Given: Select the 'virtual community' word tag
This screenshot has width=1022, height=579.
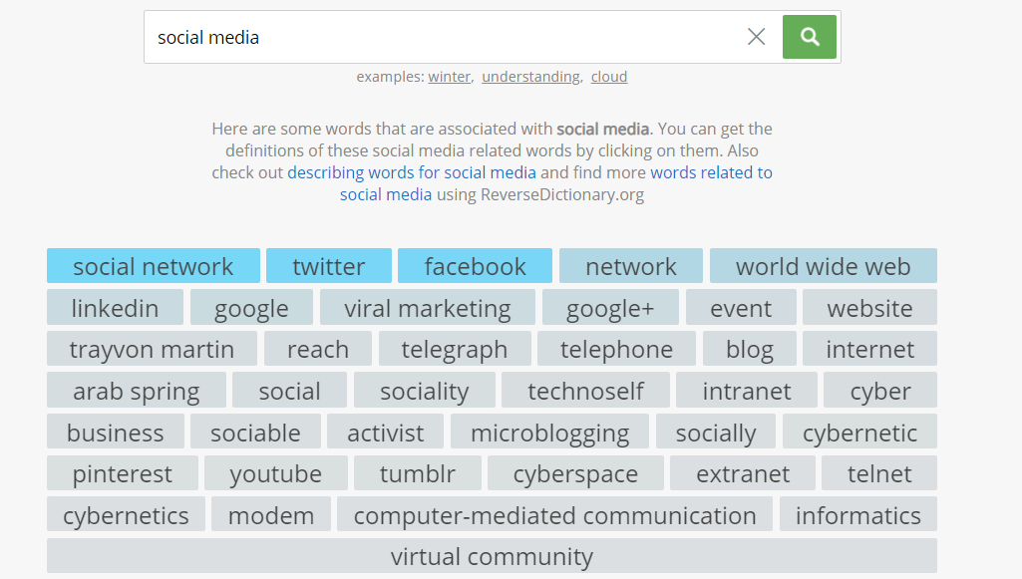Looking at the screenshot, I should tap(492, 557).
